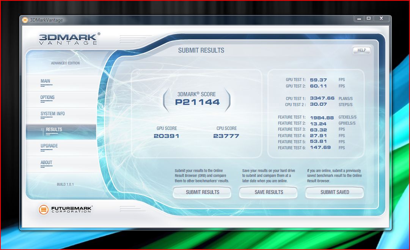Click the PLANS/S unit label
The image size is (410, 250).
(x=346, y=99)
